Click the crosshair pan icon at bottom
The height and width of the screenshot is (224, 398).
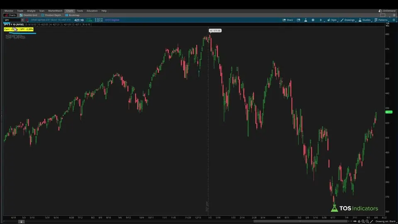359,222
